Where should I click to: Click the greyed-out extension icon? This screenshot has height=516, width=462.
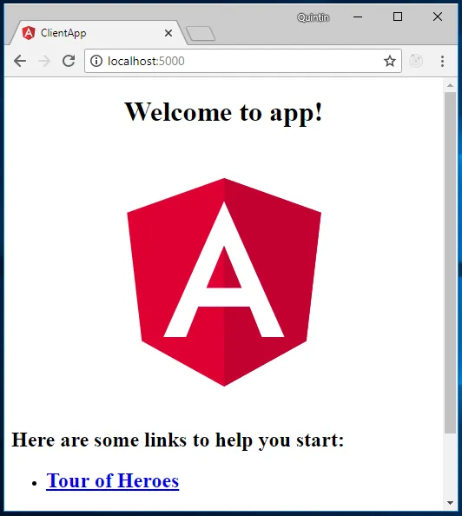(x=416, y=61)
